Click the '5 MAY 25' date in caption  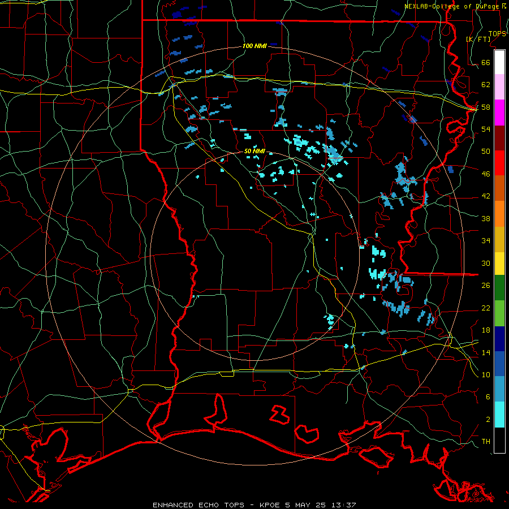click(x=307, y=505)
